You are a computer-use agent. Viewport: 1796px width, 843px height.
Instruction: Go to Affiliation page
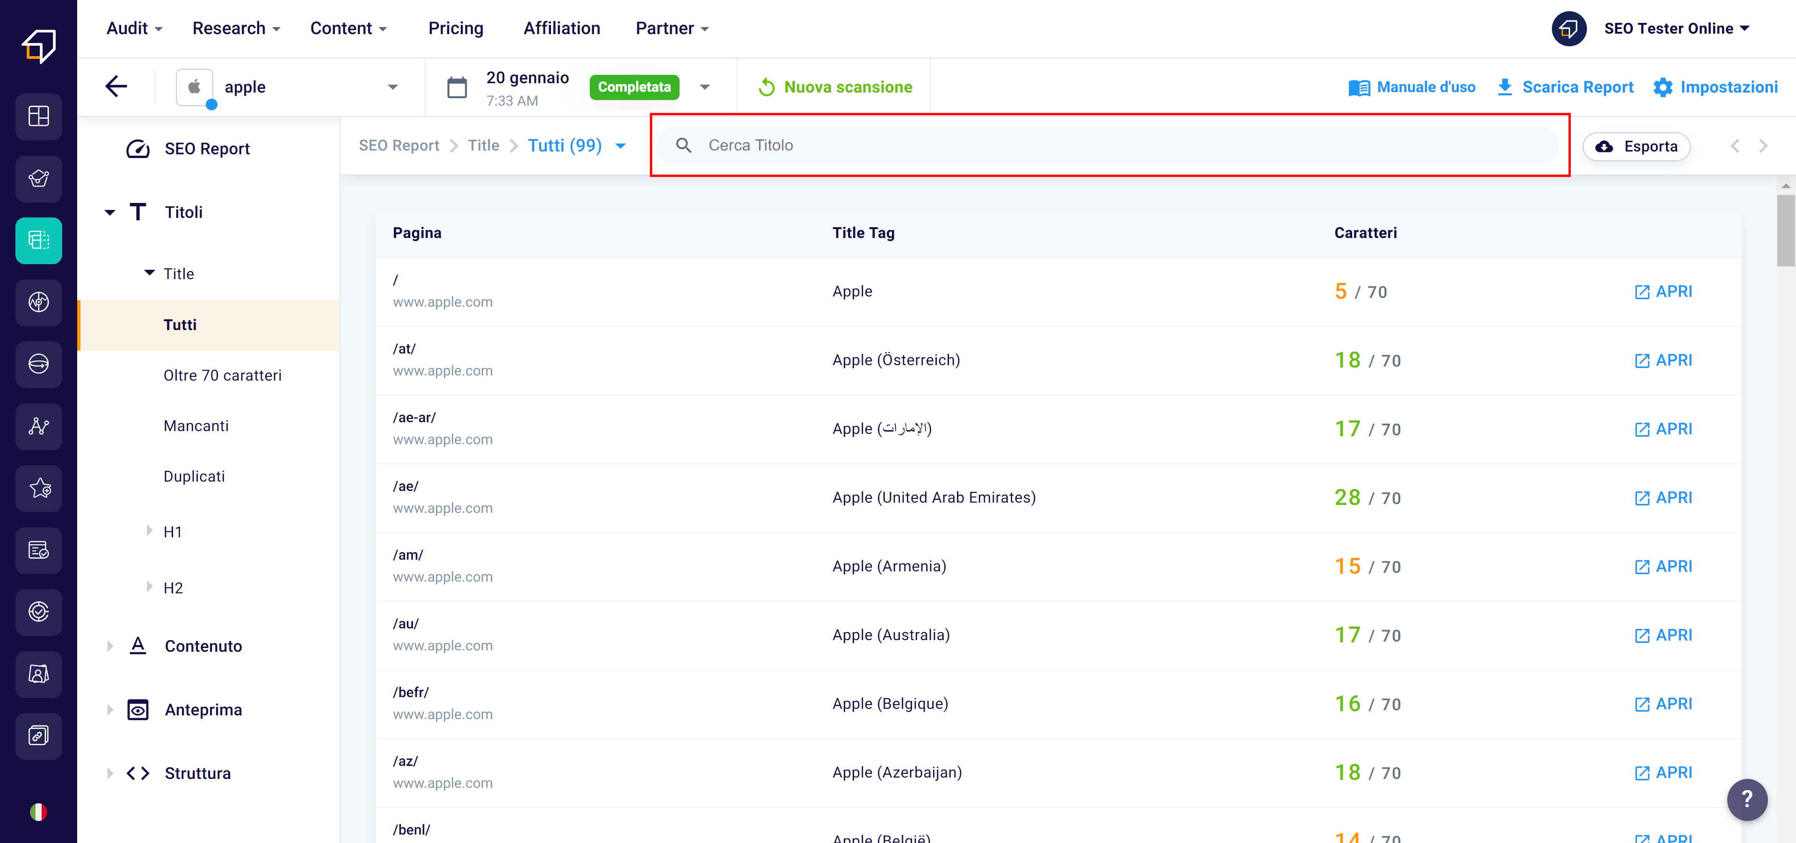(x=562, y=29)
